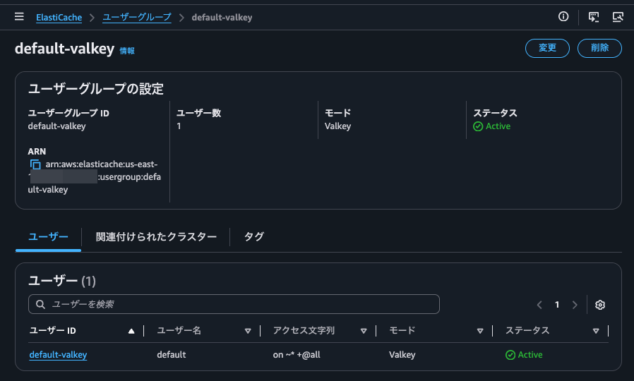Sort by モード column arrow

tap(480, 331)
